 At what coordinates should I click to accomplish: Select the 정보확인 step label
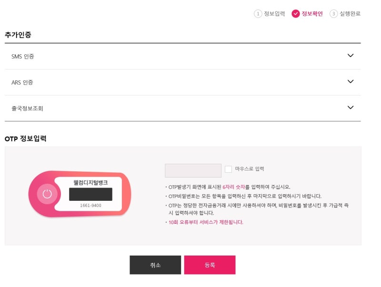click(x=312, y=14)
